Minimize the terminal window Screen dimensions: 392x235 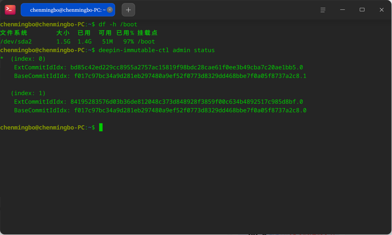342,10
